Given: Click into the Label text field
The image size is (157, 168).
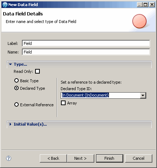Looking at the screenshot, I should click(x=86, y=43).
